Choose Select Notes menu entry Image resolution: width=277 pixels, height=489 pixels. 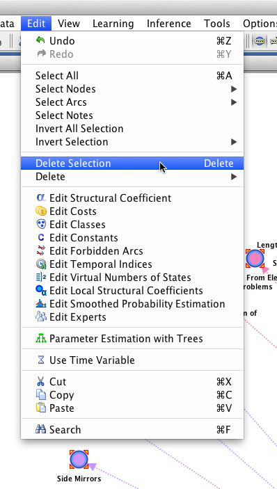(x=132, y=115)
